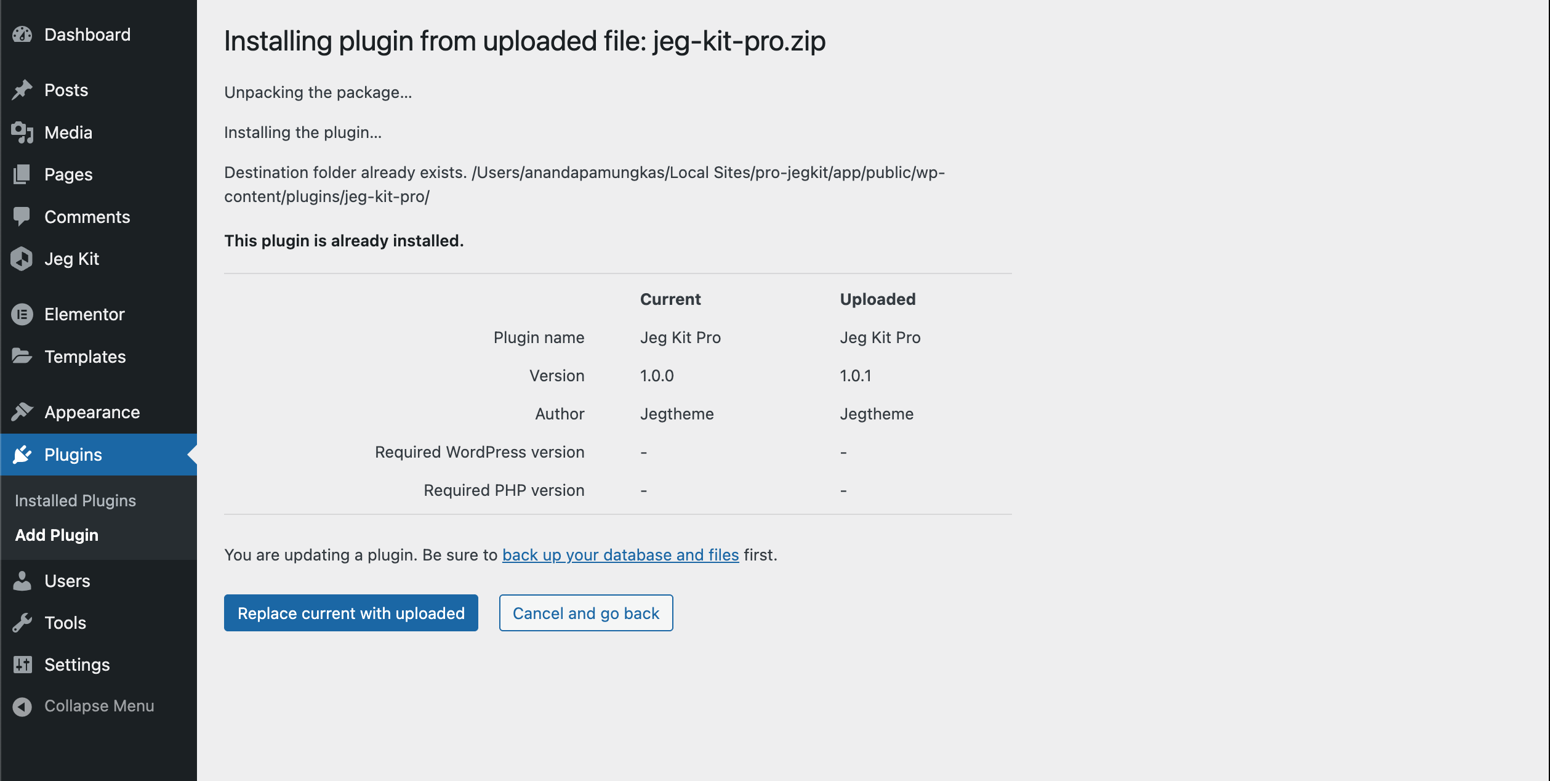Click the Tools wrench icon
The height and width of the screenshot is (781, 1550).
[x=22, y=623]
